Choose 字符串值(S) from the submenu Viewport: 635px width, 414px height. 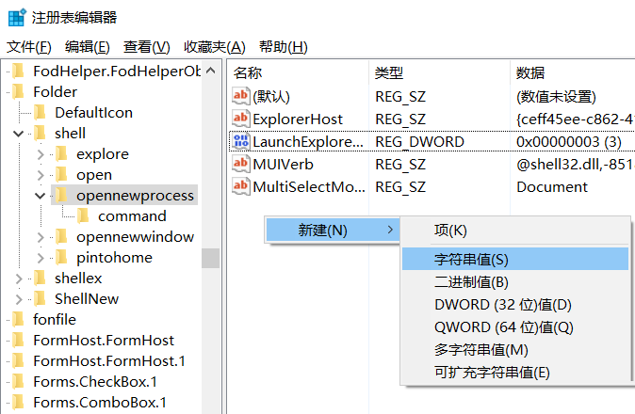[x=471, y=259]
